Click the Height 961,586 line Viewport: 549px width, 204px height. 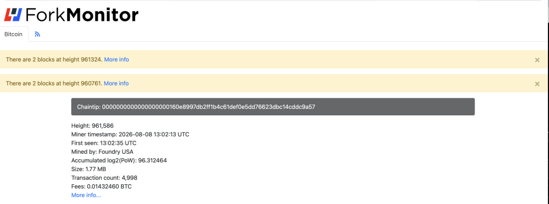tap(92, 125)
